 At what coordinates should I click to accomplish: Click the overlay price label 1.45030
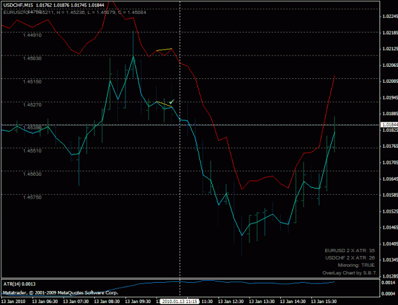[x=32, y=59]
